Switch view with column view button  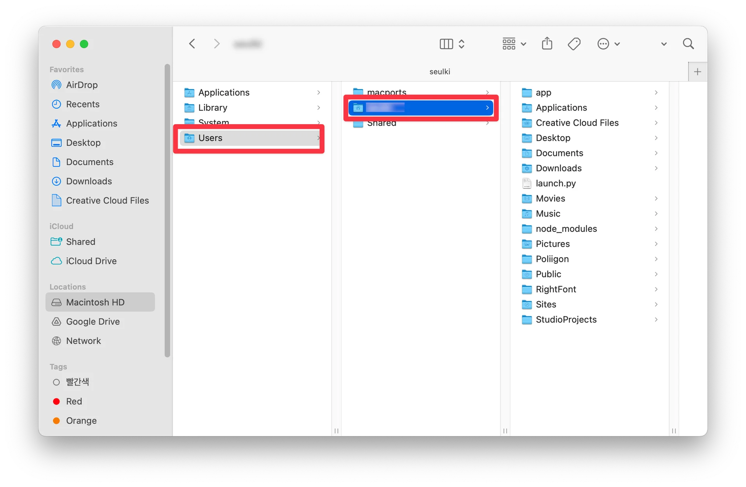tap(446, 44)
